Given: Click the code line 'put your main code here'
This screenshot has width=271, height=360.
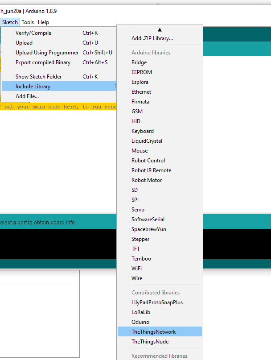Looking at the screenshot, I should [x=58, y=107].
